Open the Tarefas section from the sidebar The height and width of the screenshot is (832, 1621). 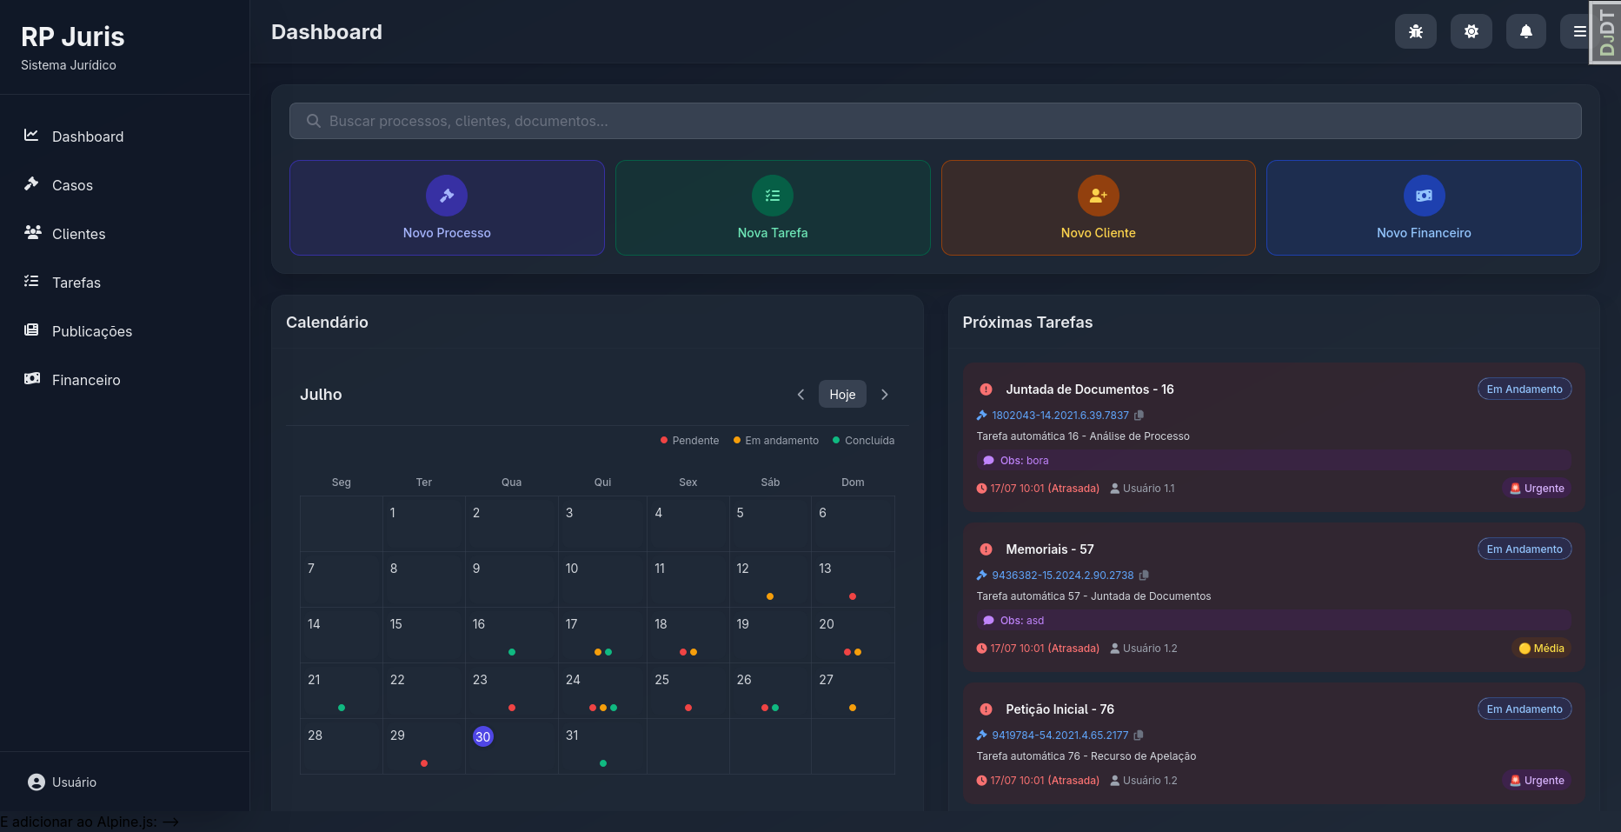[77, 282]
